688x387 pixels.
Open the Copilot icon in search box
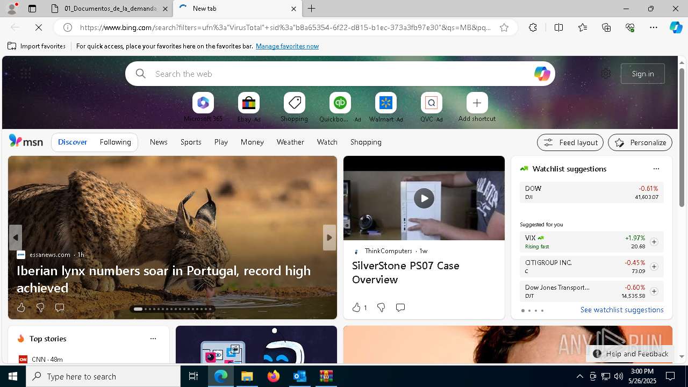point(542,74)
